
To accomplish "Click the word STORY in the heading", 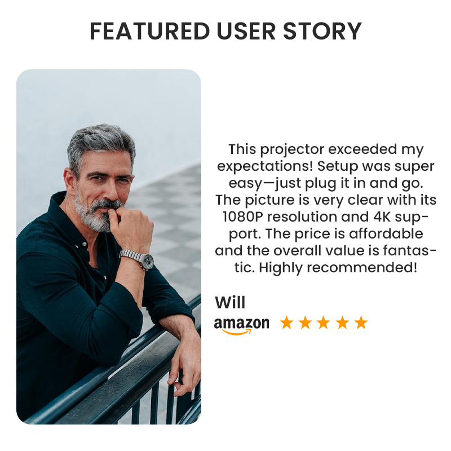I will 322,31.
